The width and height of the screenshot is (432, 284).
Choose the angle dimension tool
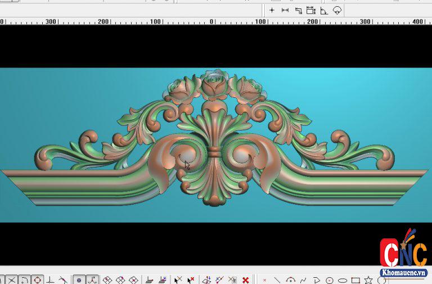tap(324, 10)
